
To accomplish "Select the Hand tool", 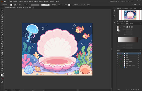I will click(x=2, y=69).
